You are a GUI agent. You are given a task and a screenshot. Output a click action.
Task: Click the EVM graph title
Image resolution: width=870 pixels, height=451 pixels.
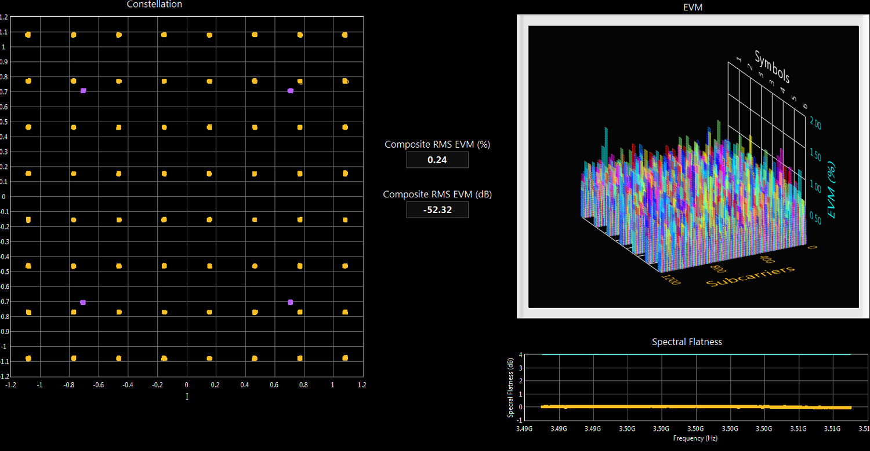[694, 7]
